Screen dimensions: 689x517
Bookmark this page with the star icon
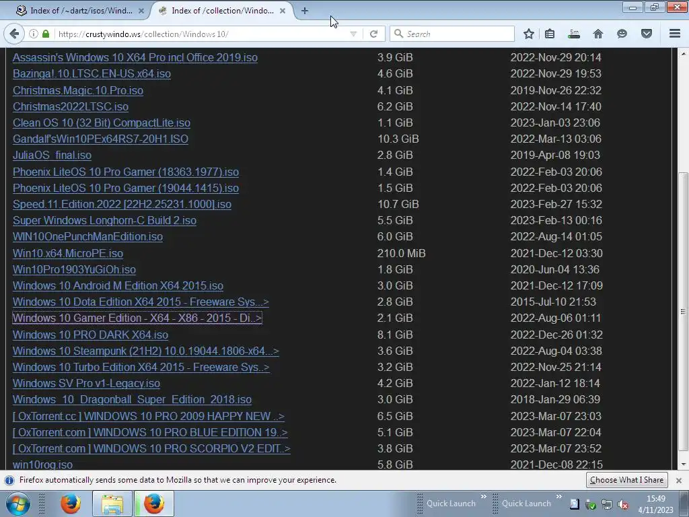[x=529, y=34]
